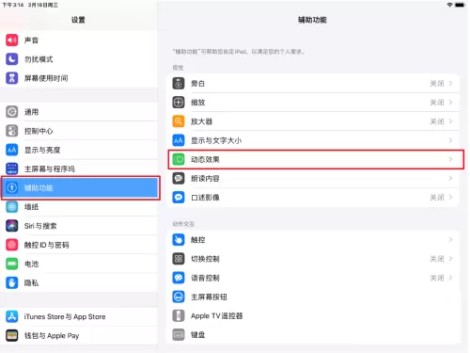Open the 语音控制 settings row
Screen dimensions: 470x353
tap(313, 278)
